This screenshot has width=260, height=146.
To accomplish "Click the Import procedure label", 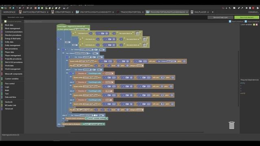I will click(253, 21).
